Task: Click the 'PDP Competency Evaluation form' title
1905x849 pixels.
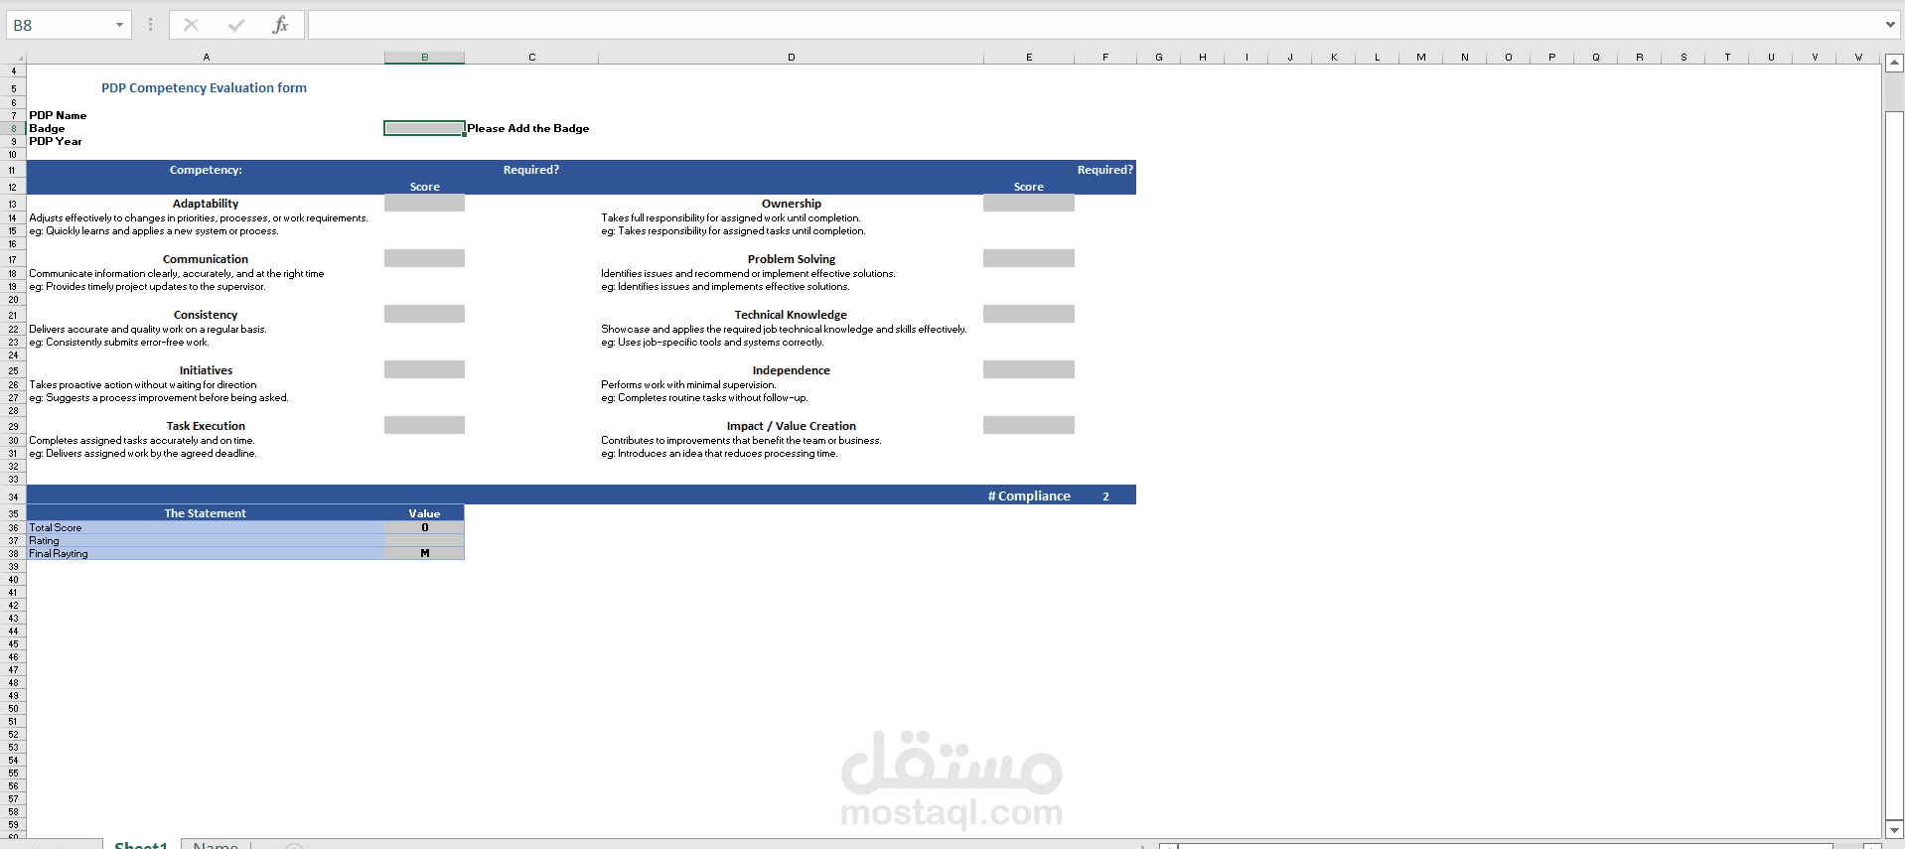Action: coord(204,88)
